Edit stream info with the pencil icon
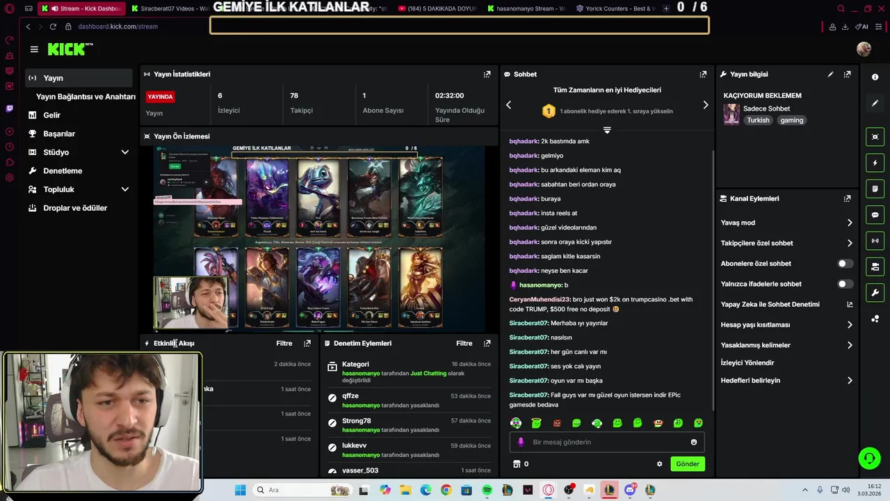This screenshot has height=501, width=890. pyautogui.click(x=830, y=74)
